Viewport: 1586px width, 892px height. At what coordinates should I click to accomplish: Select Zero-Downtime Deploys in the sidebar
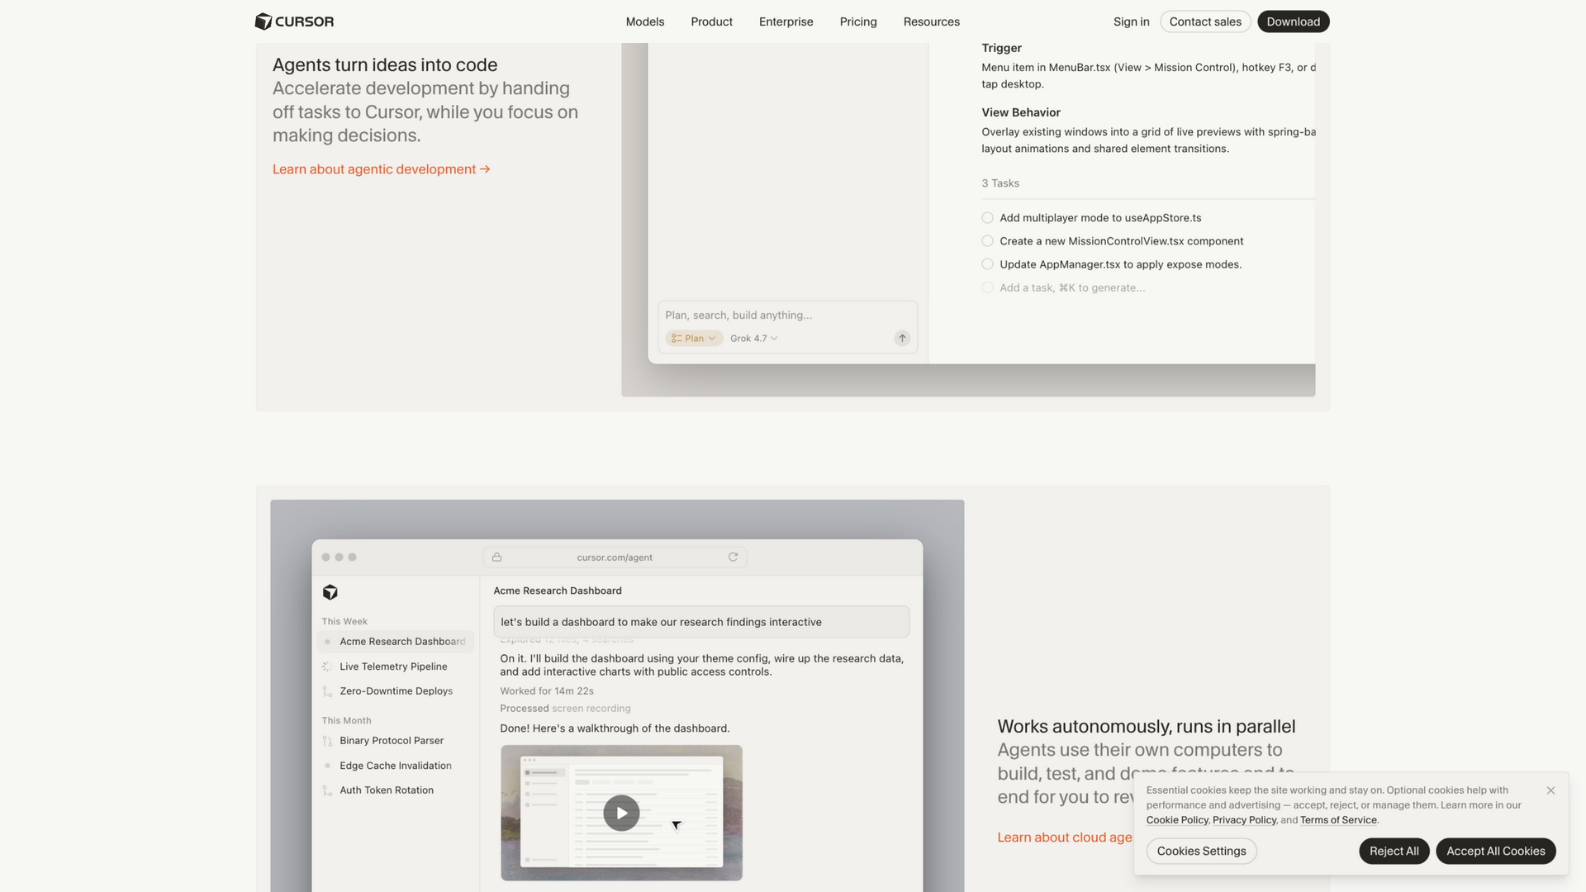click(395, 691)
